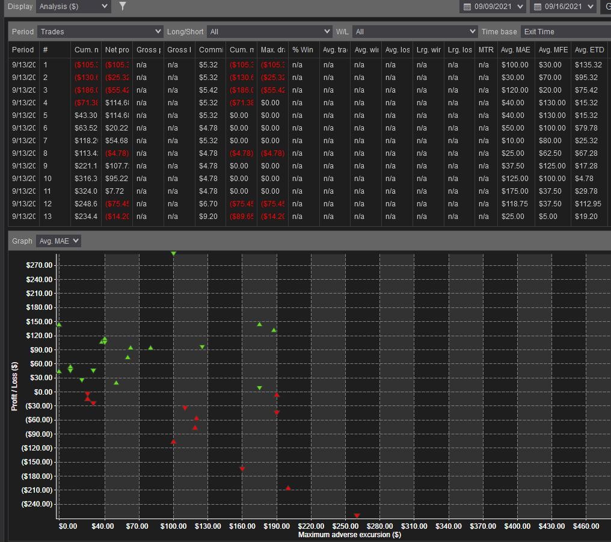This screenshot has width=611, height=542.
Task: Open the Graph Avg. MAE dropdown
Action: click(58, 241)
